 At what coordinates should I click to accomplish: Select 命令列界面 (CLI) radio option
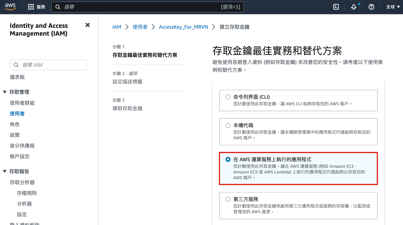[x=228, y=97]
